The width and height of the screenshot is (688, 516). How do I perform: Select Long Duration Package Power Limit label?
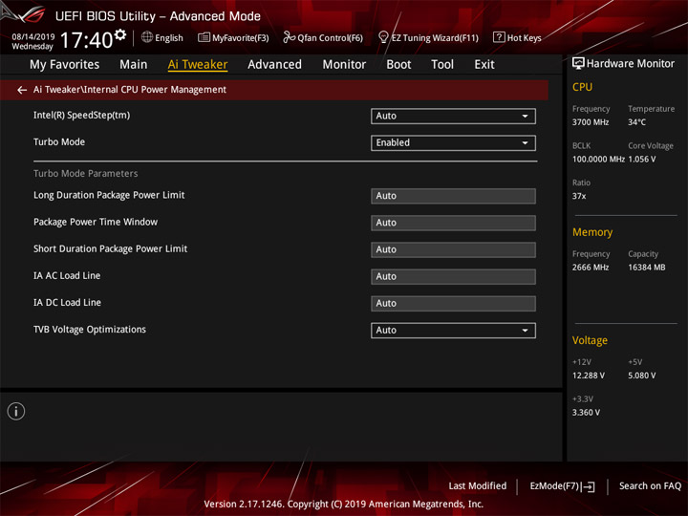tap(109, 195)
